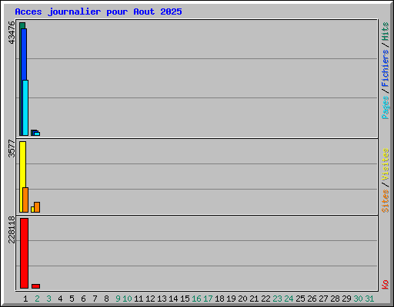Click day label 15 on the x-axis
The width and height of the screenshot is (394, 307).
pos(185,299)
